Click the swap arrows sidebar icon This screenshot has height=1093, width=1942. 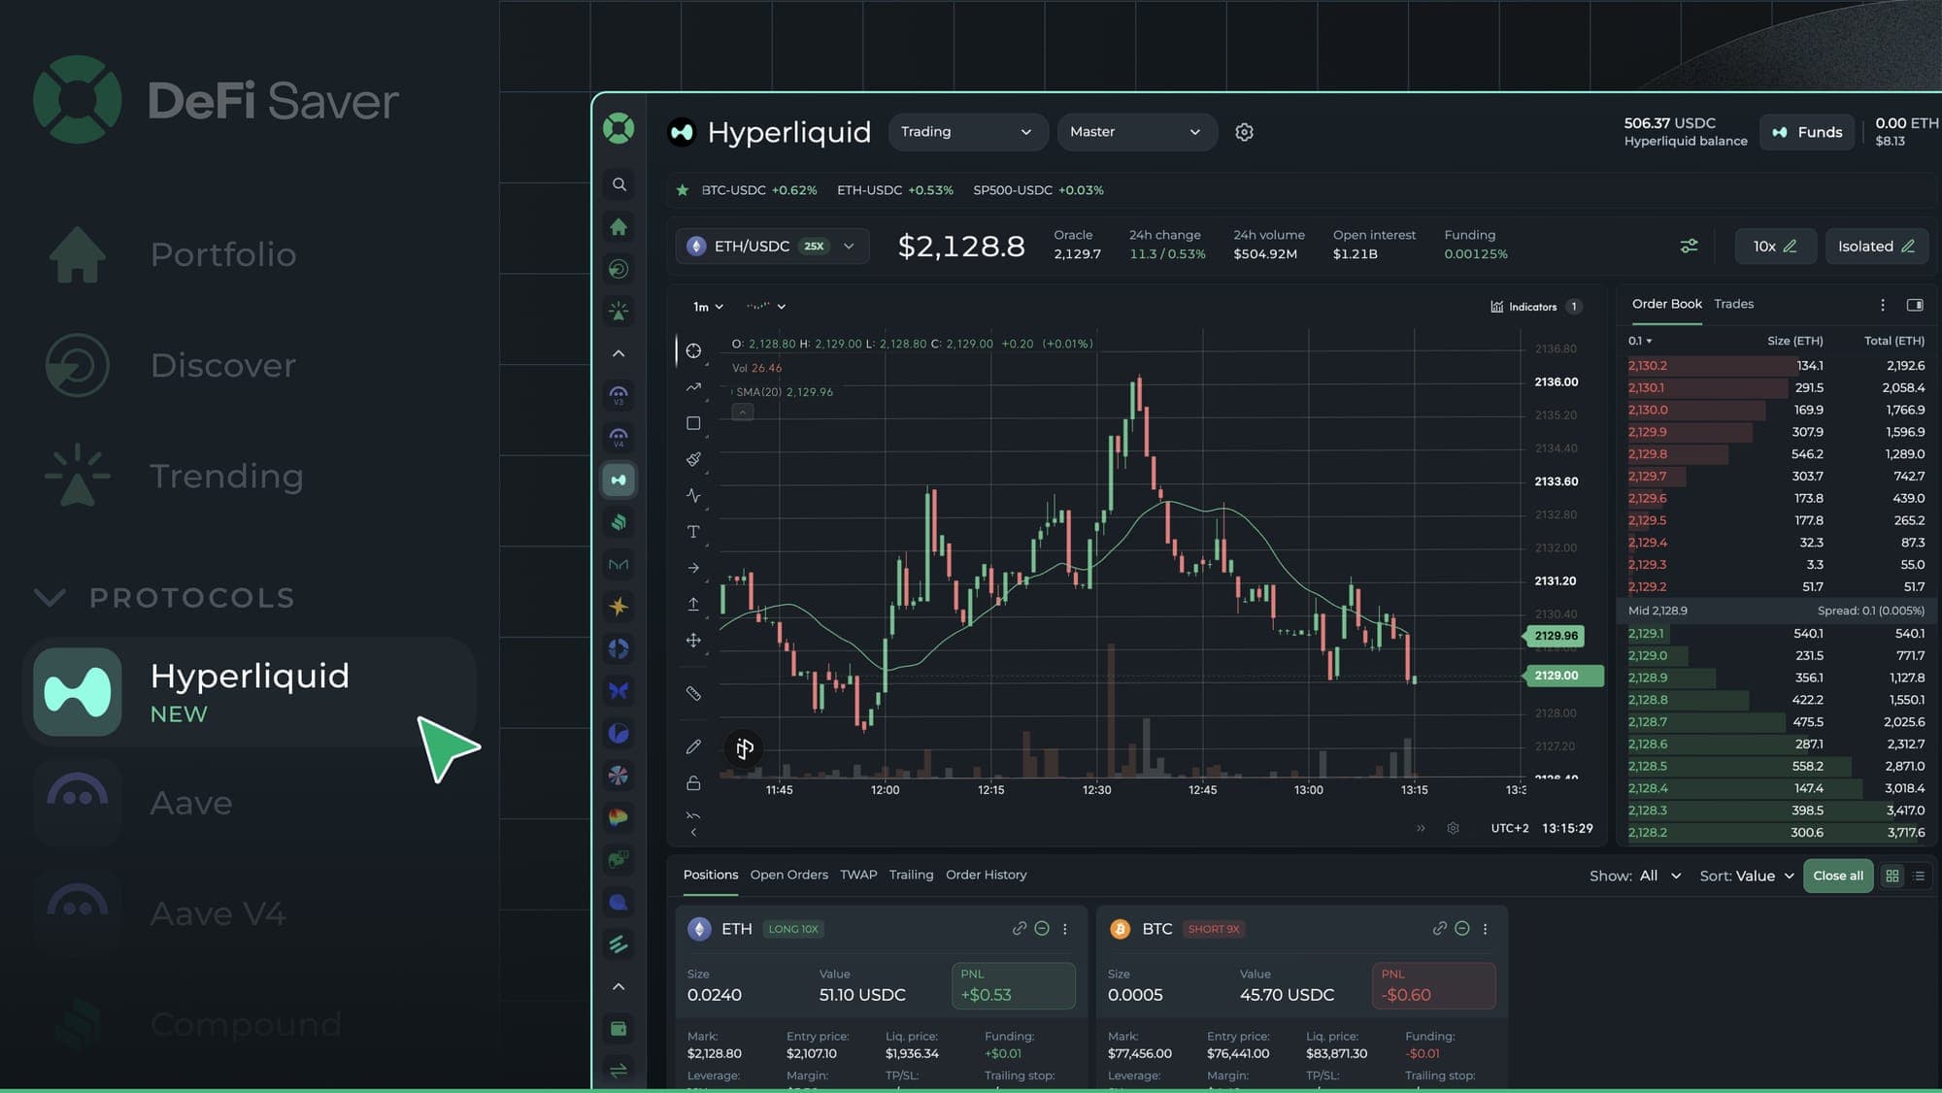coord(619,1071)
